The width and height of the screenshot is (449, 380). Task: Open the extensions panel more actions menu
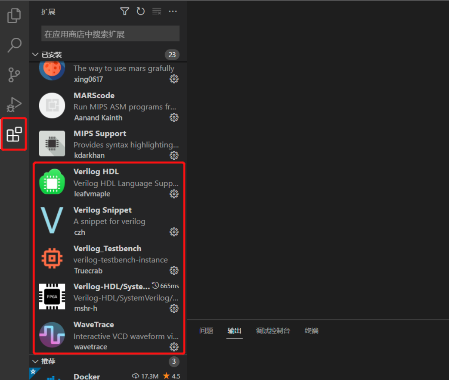coord(173,11)
